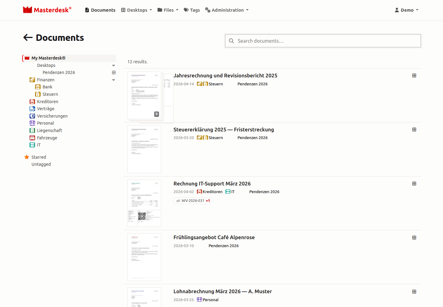Viewport: 443px width, 307px height.
Task: Click the +1 badge beside WV-2026-031
Action: tap(208, 201)
